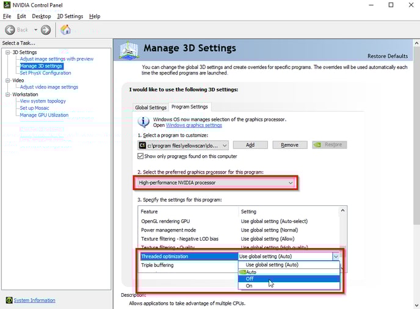Click the System Information icon

click(x=9, y=300)
